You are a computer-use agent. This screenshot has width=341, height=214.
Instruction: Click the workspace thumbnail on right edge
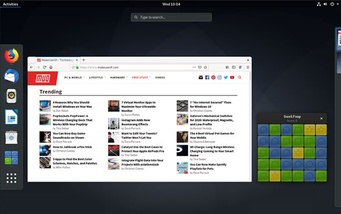(338, 39)
